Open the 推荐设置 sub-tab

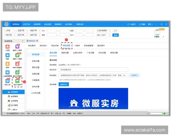click(x=114, y=53)
